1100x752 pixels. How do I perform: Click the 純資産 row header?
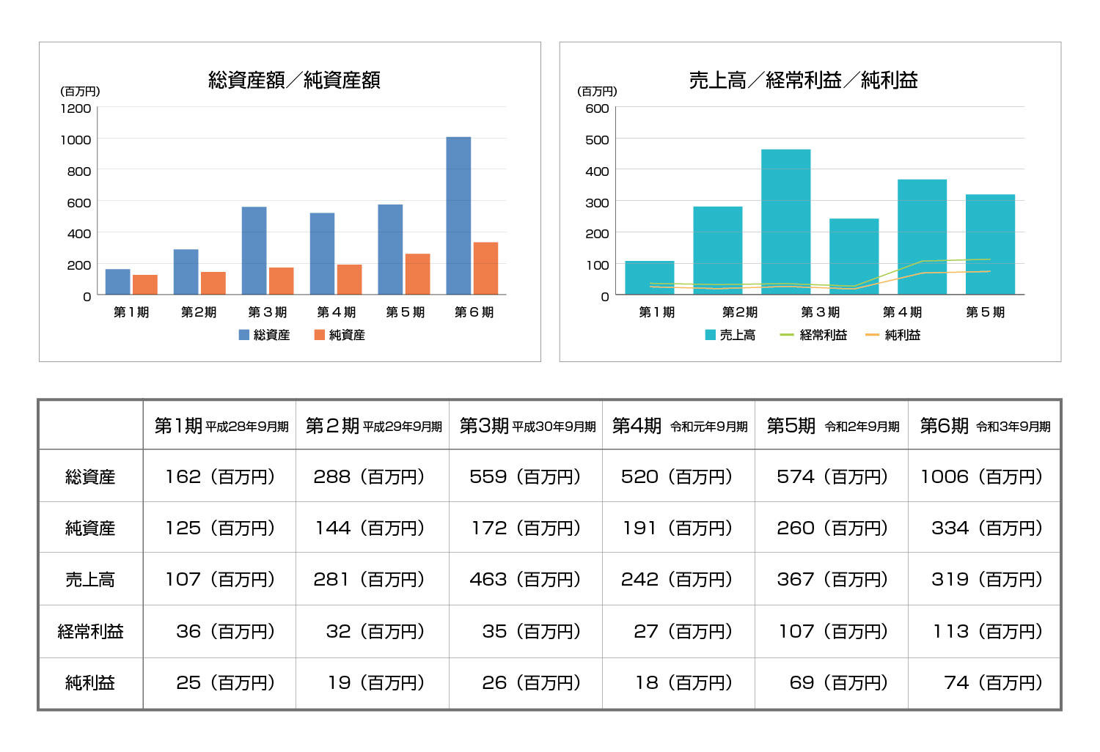[x=90, y=528]
